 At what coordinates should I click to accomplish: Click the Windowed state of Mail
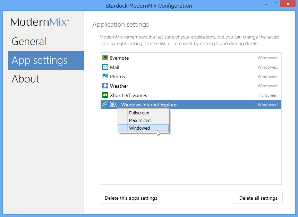[x=267, y=67]
